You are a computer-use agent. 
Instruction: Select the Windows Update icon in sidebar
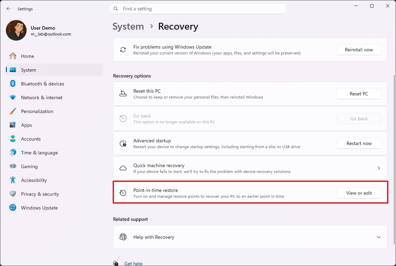pos(12,208)
